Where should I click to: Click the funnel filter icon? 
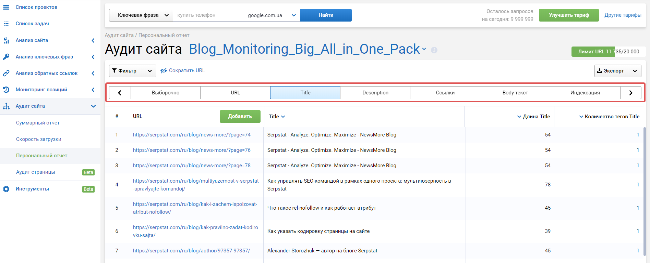(115, 70)
